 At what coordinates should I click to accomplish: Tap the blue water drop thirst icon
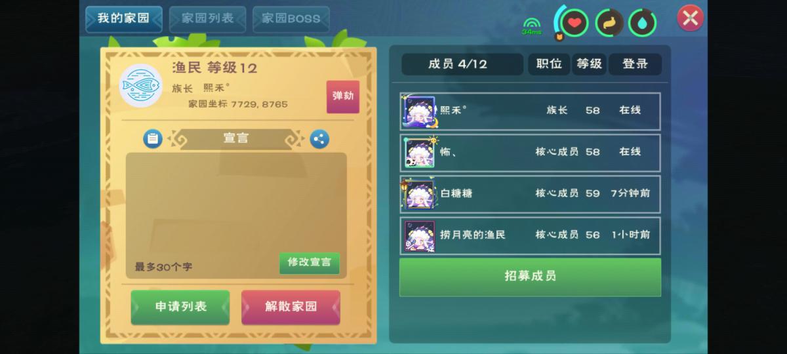[x=643, y=23]
